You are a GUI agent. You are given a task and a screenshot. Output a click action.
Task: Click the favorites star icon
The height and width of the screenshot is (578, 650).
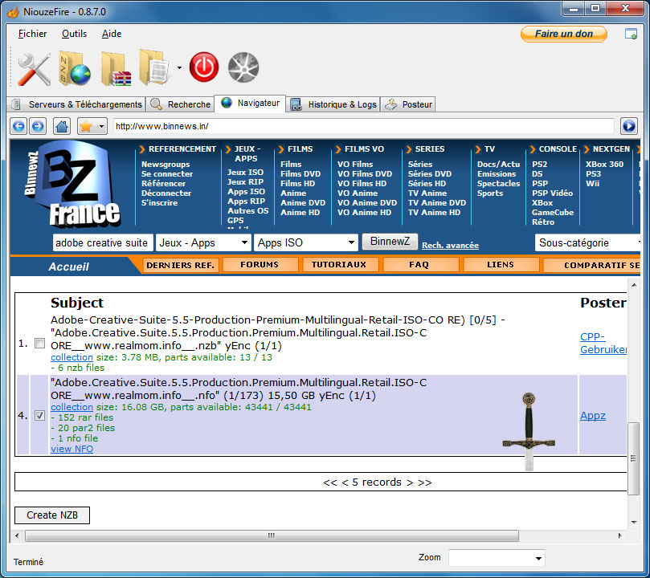pyautogui.click(x=86, y=126)
